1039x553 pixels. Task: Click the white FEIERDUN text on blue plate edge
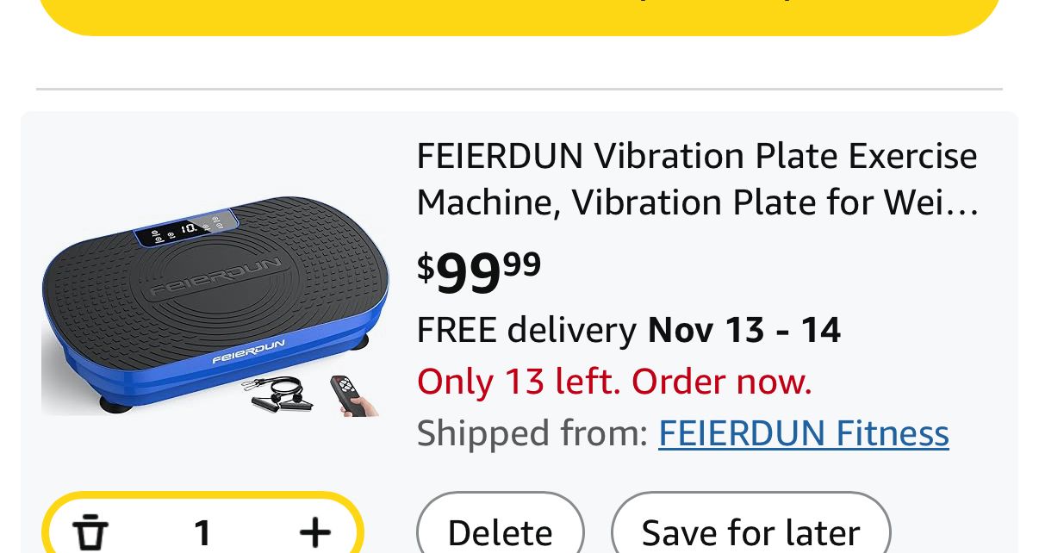(x=248, y=352)
